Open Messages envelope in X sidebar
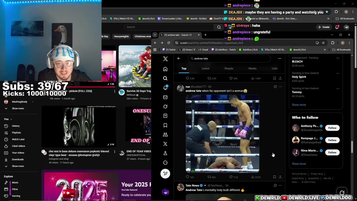The height and width of the screenshot is (201, 357). click(x=165, y=97)
